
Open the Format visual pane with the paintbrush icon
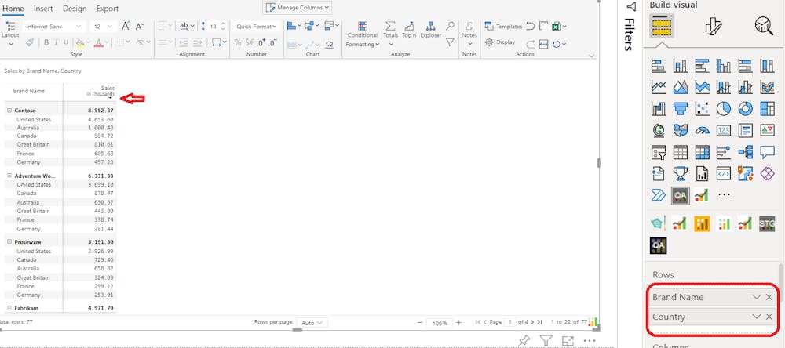(x=713, y=27)
